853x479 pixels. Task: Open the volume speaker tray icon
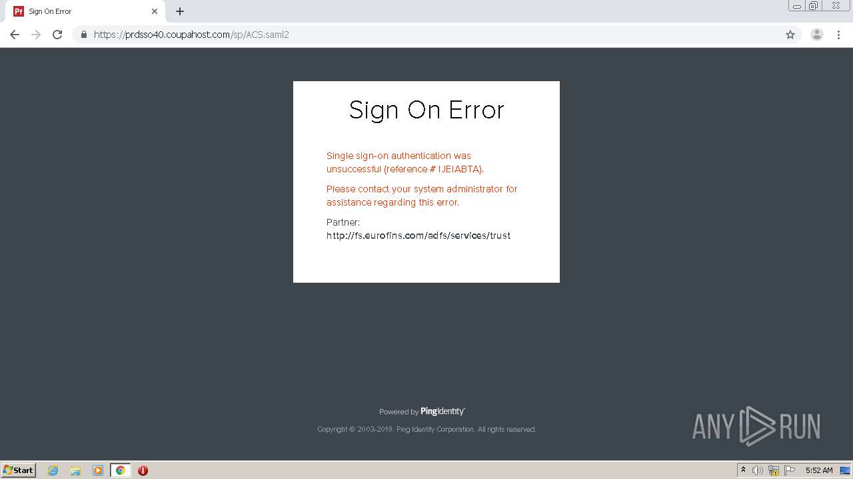758,470
